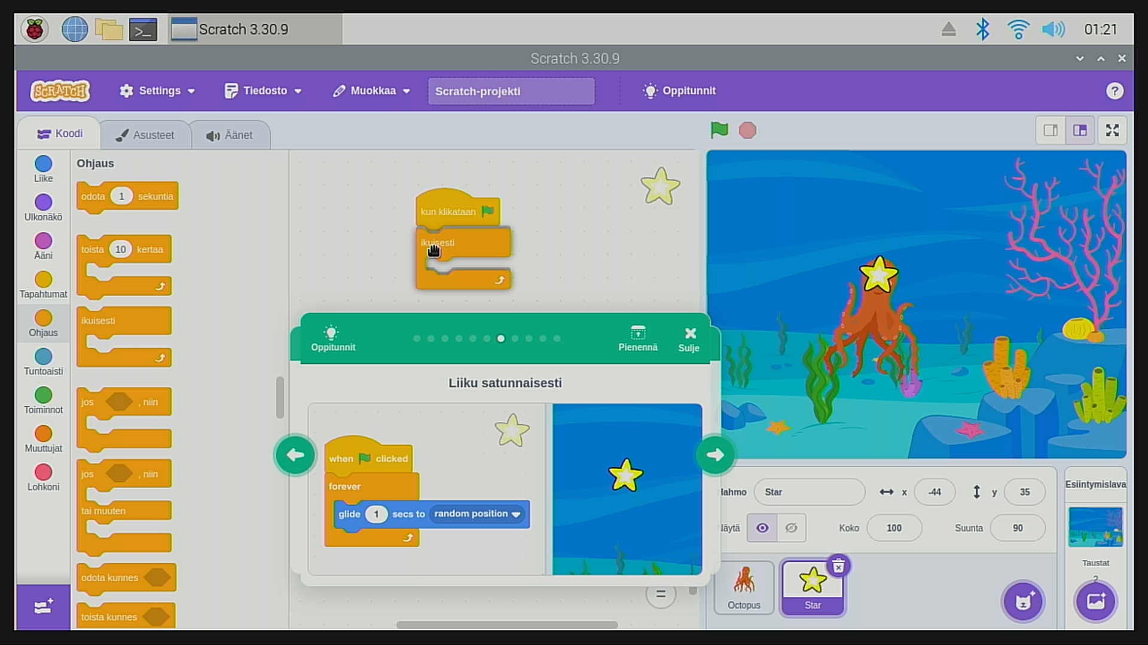The height and width of the screenshot is (645, 1148).
Task: Go to next tutorial step arrow
Action: [715, 455]
